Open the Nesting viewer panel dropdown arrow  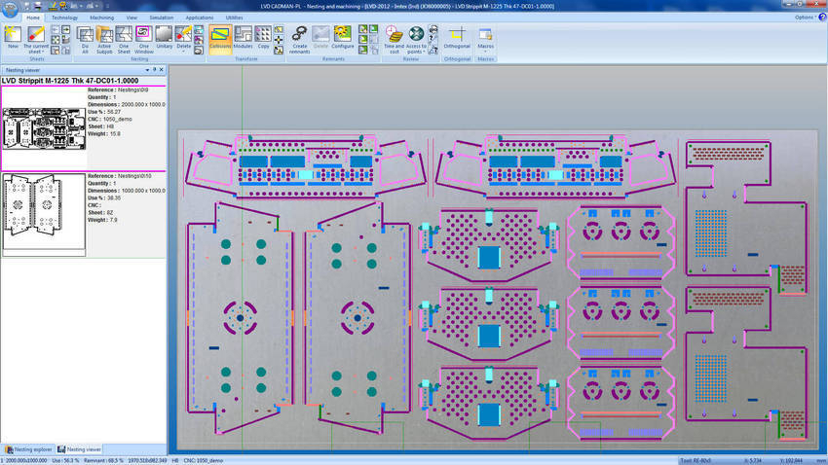(x=147, y=70)
